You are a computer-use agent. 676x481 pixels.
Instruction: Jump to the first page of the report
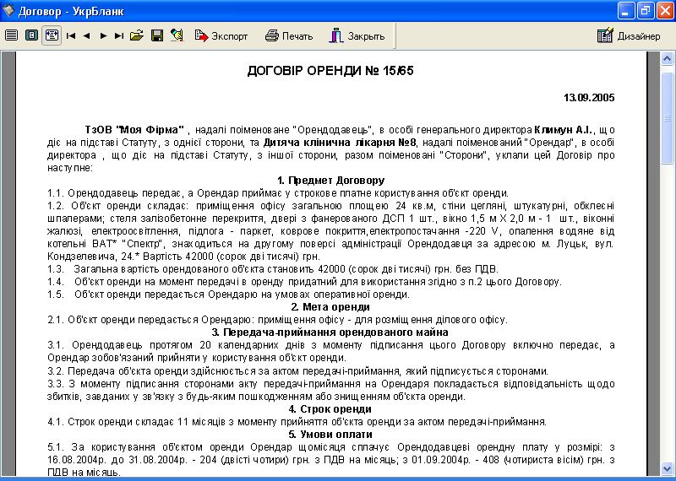coord(71,35)
